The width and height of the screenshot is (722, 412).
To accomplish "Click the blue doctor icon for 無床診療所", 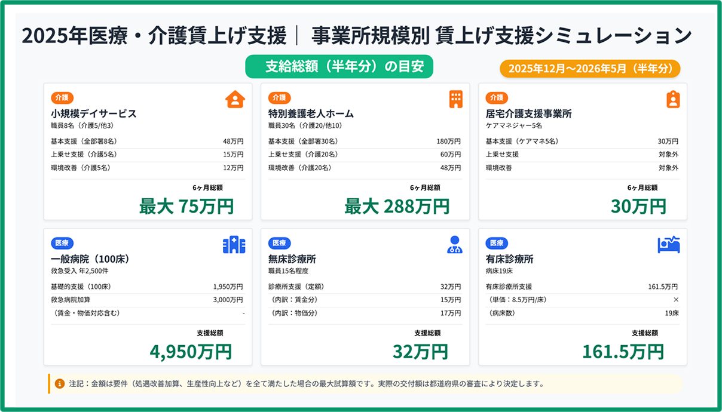I will pos(455,245).
